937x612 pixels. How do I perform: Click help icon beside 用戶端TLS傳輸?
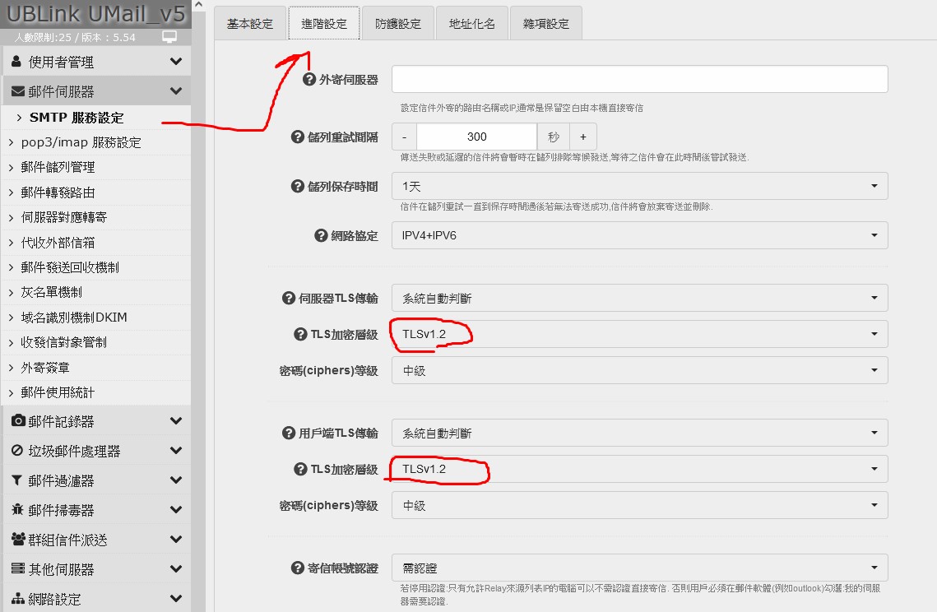[288, 433]
